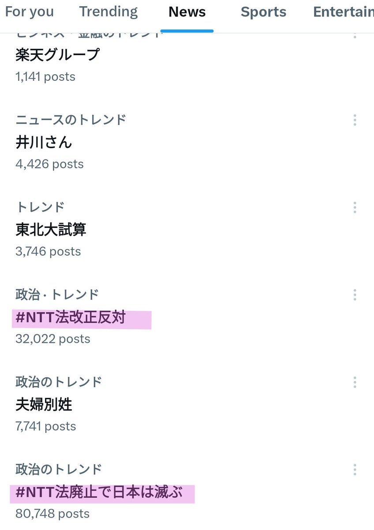The width and height of the screenshot is (374, 530).
Task: Open the 井川さん trending topic
Action: [x=44, y=142]
